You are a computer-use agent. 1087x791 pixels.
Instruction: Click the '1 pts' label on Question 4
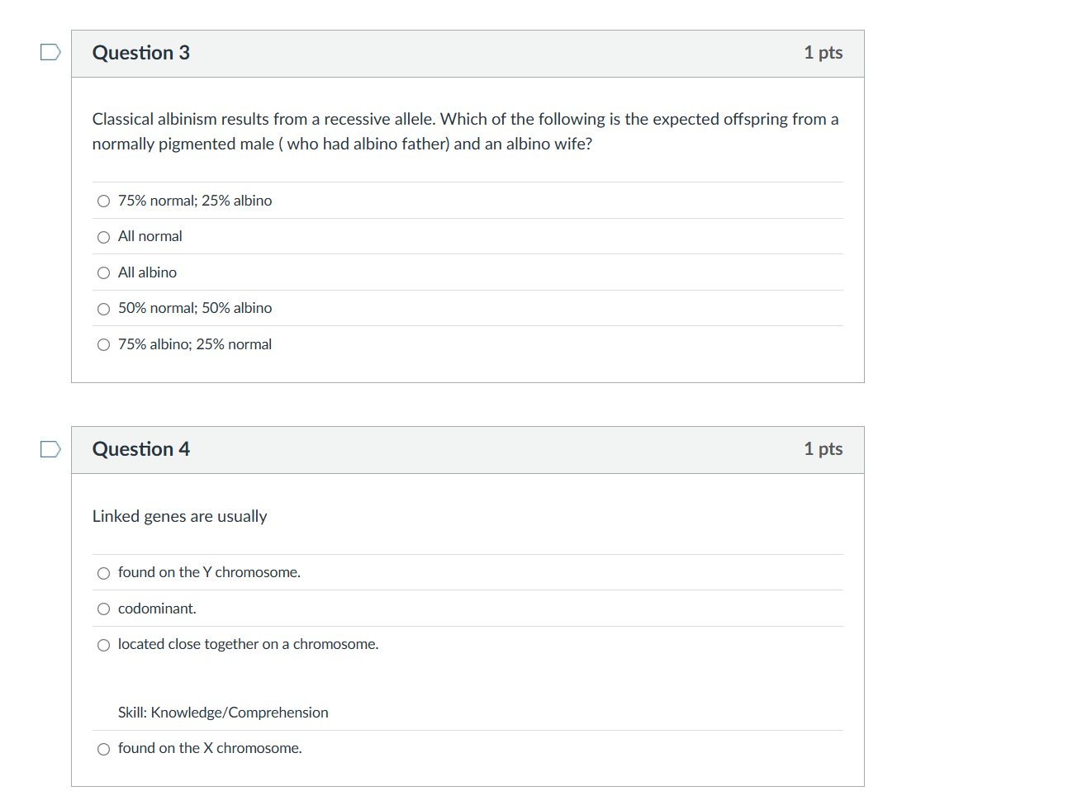(x=823, y=449)
